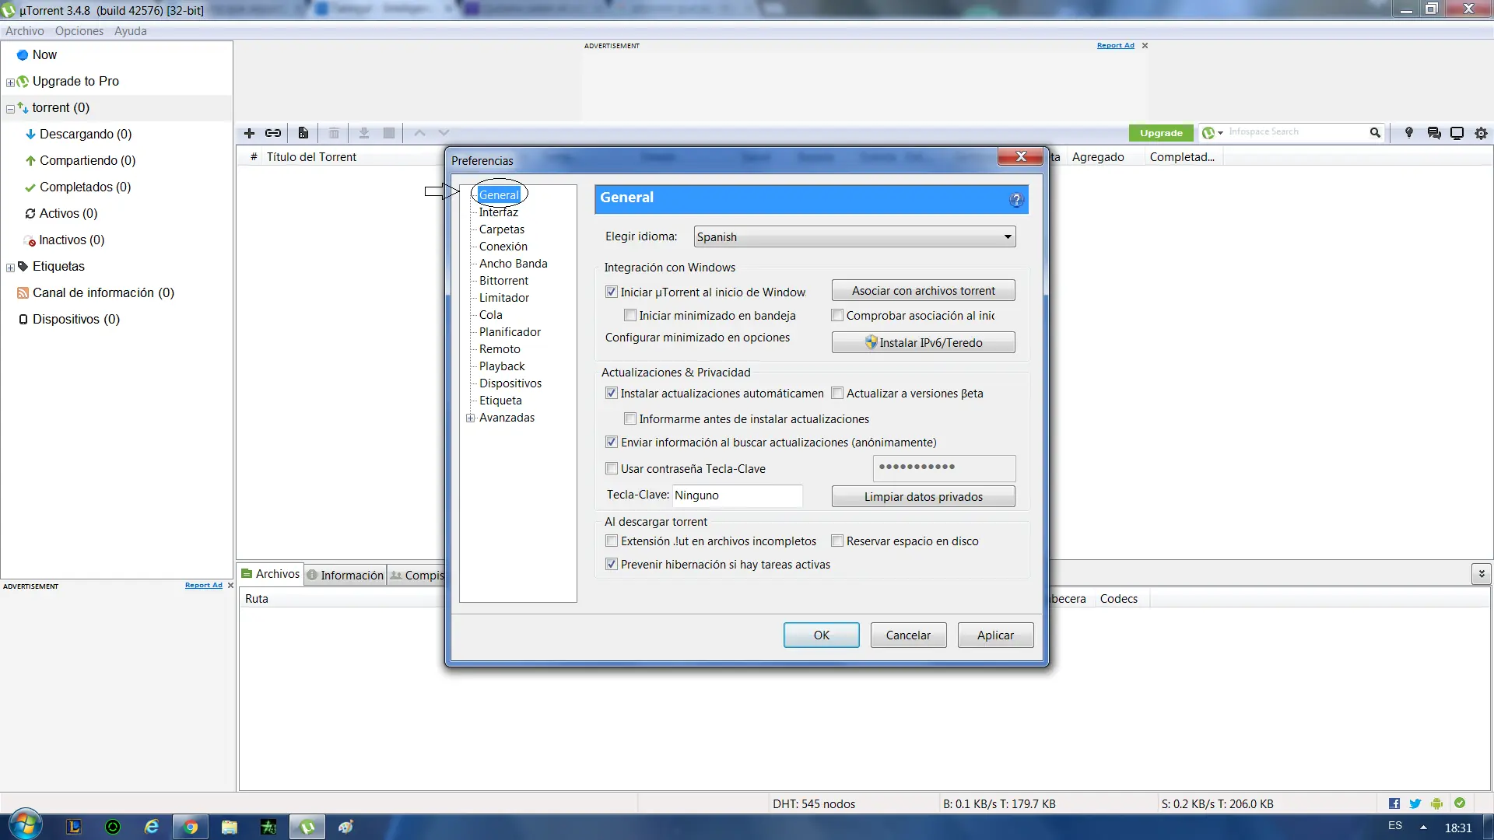Click OK in Preferencias dialog
Viewport: 1494px width, 840px height.
click(x=821, y=635)
